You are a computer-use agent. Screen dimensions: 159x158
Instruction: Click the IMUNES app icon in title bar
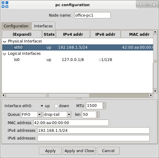tap(5, 5)
